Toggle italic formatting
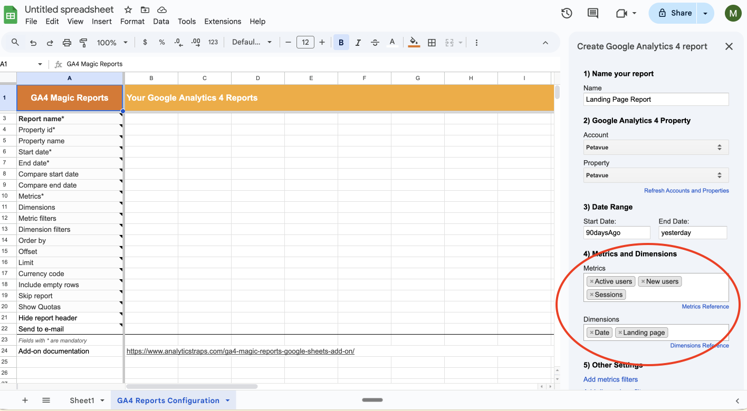This screenshot has height=411, width=747. pyautogui.click(x=358, y=43)
